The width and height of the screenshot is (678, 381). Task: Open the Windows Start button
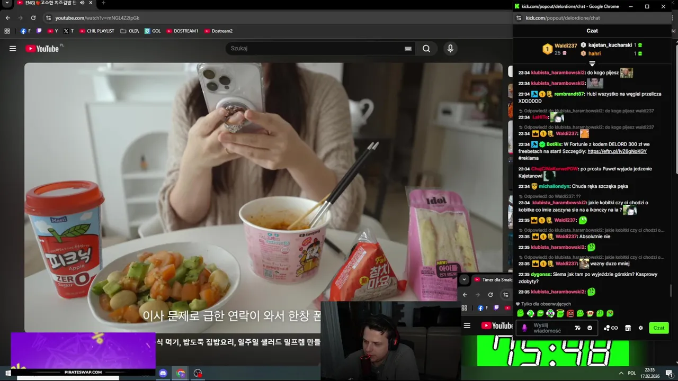coord(8,373)
